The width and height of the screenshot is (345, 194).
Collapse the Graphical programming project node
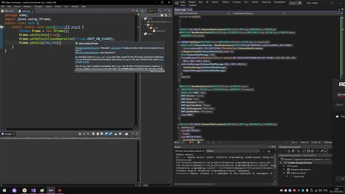(x=281, y=163)
